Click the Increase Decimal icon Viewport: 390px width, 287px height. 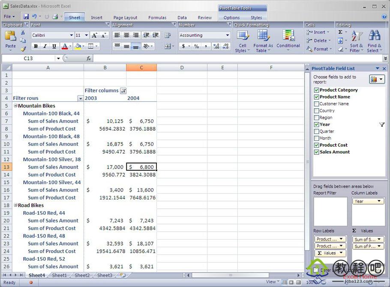pyautogui.click(x=216, y=46)
